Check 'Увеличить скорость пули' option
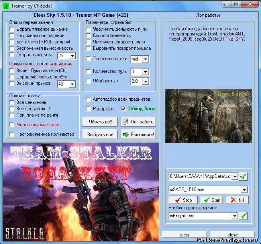 click(88, 42)
